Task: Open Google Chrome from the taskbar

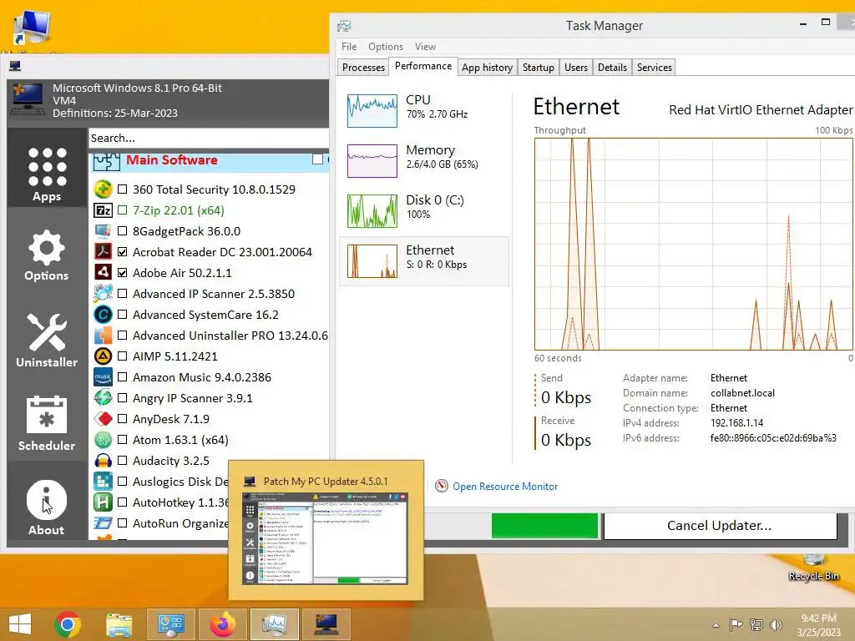Action: [x=68, y=624]
